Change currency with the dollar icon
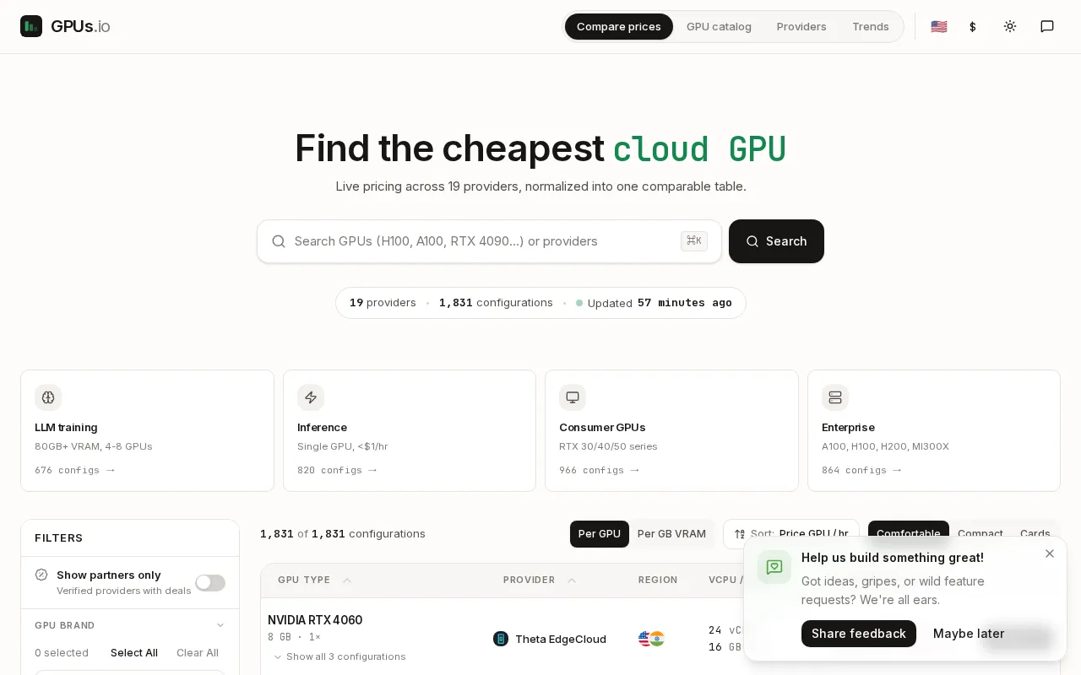The height and width of the screenshot is (675, 1081). tap(973, 26)
